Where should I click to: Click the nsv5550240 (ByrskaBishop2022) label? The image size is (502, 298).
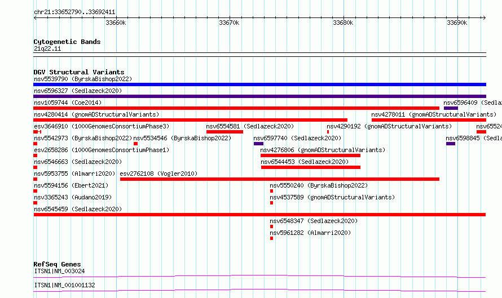pyautogui.click(x=319, y=185)
